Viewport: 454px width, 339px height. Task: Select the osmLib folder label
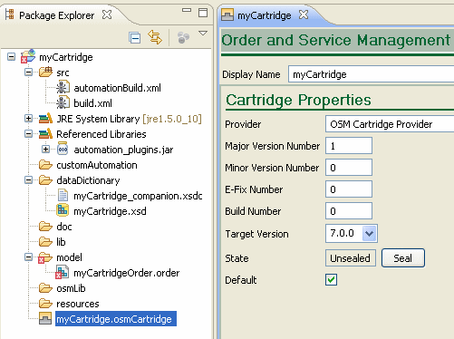coord(71,288)
